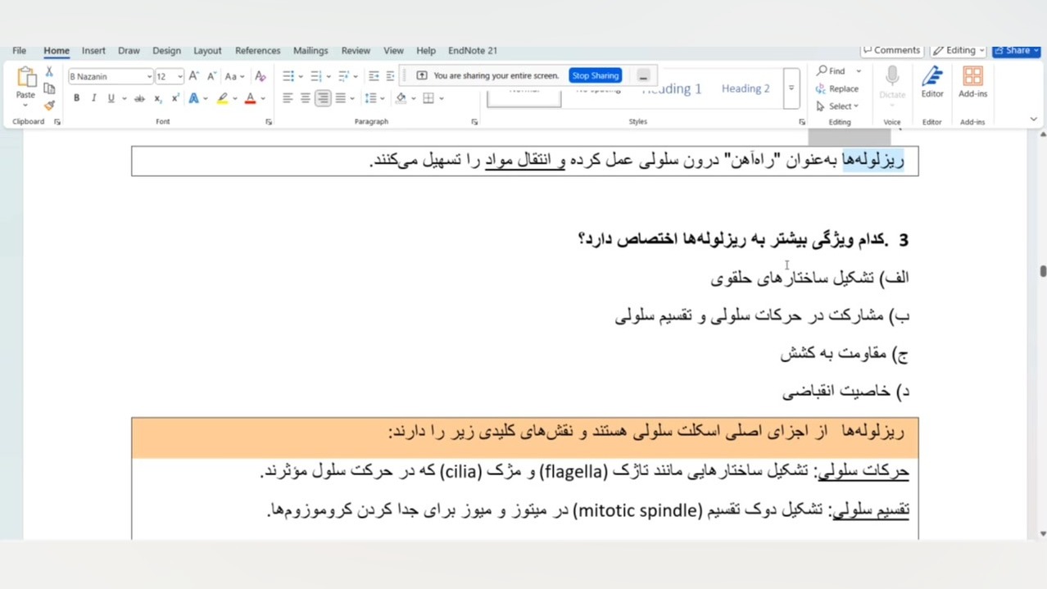This screenshot has height=589, width=1047.
Task: Toggle Italic formatting
Action: (93, 98)
